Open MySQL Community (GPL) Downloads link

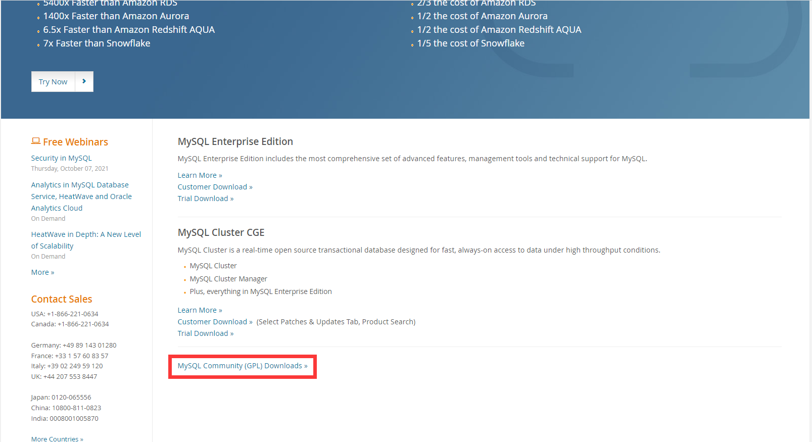click(243, 366)
